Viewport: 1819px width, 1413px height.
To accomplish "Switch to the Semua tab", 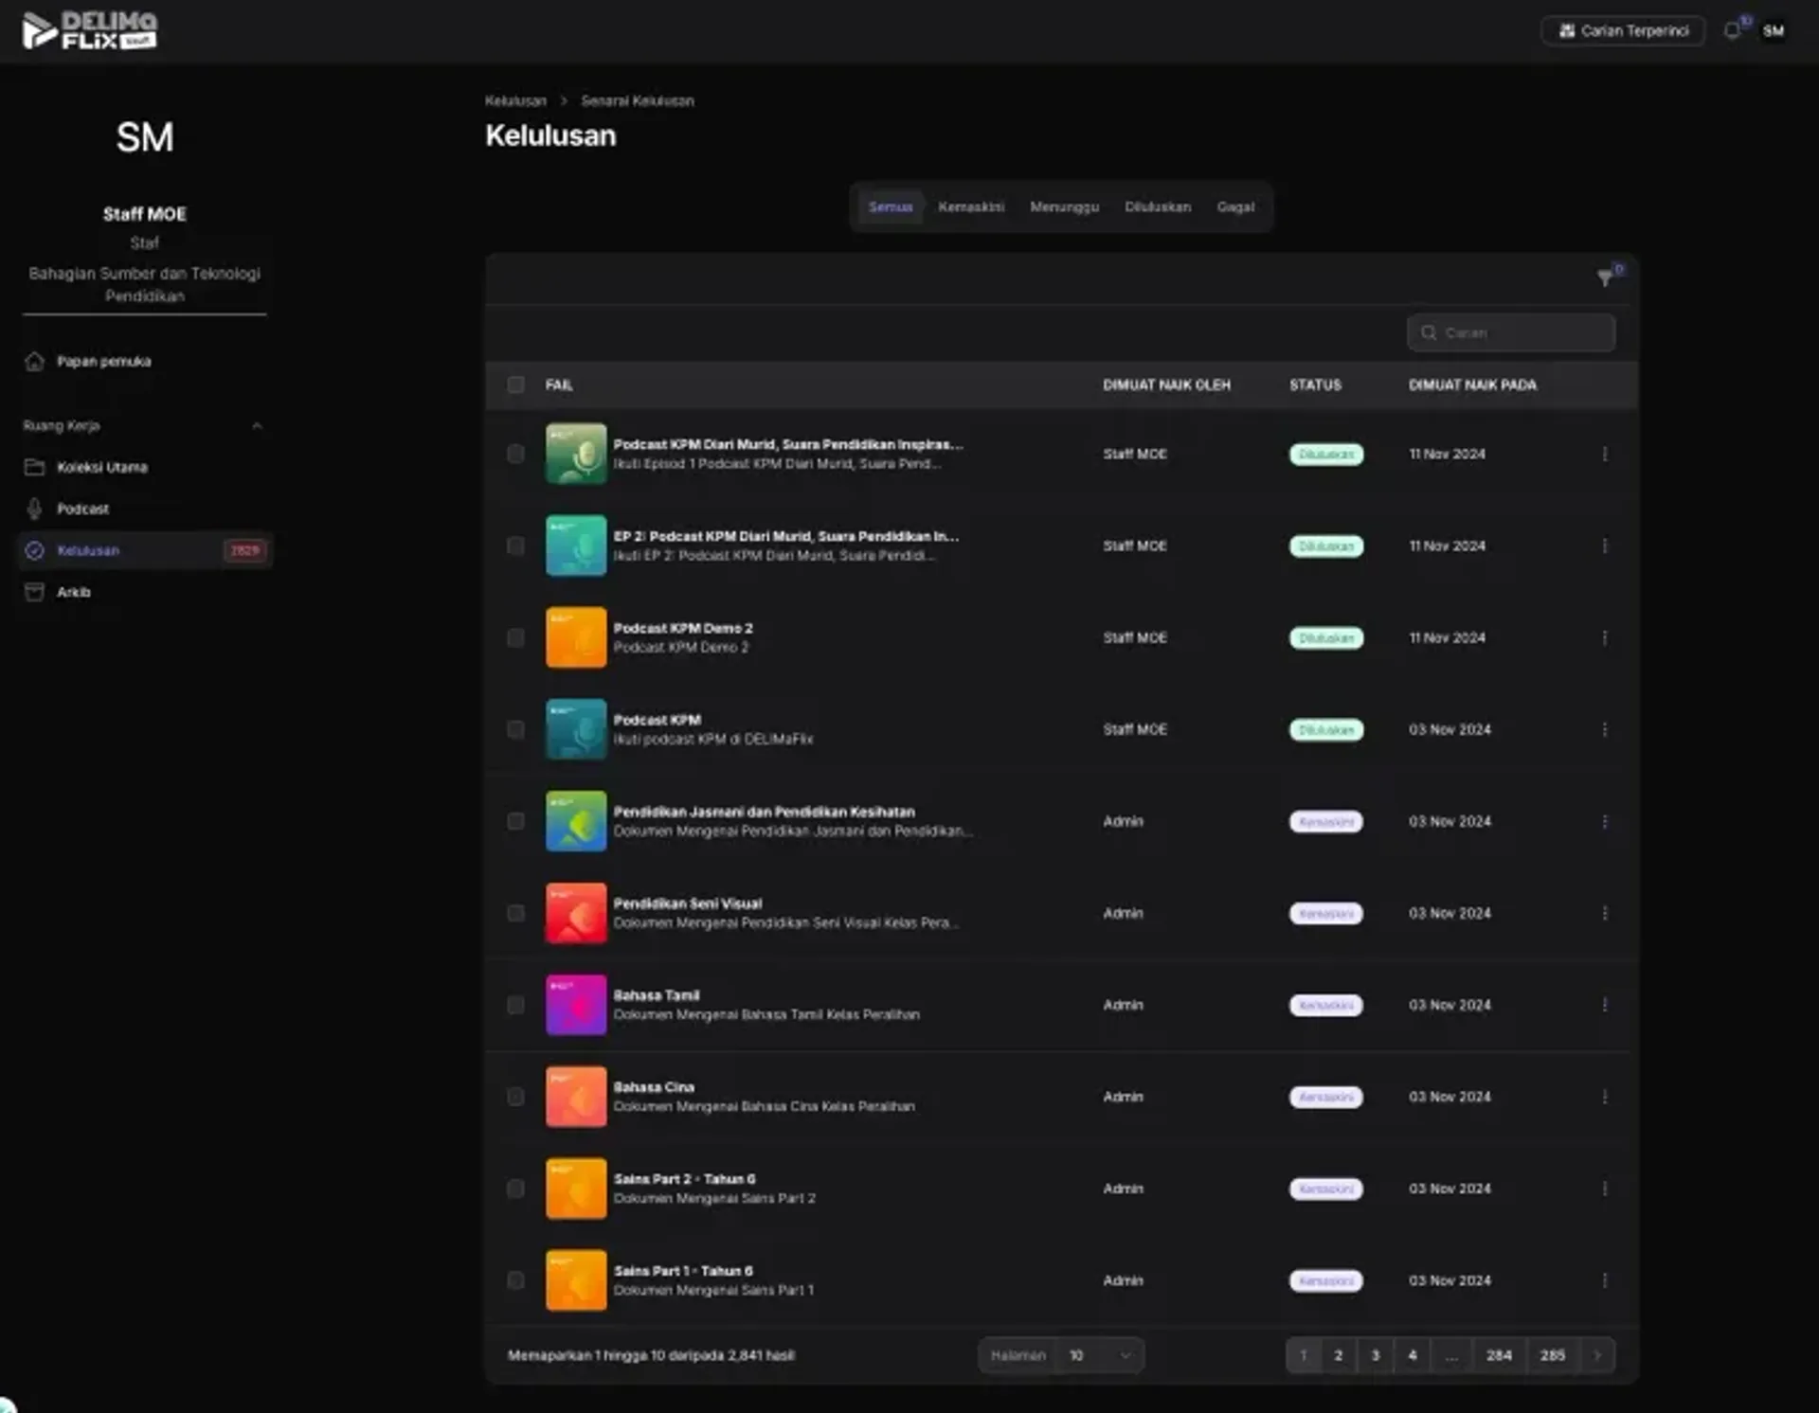I will (891, 206).
